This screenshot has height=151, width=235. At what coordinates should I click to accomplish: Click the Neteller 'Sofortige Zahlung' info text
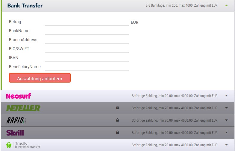[x=175, y=108]
